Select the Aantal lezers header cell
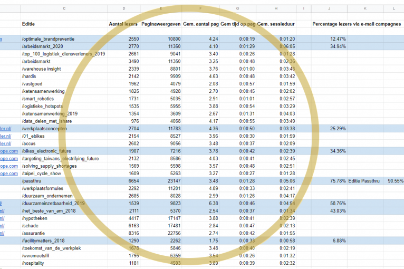The image size is (404, 269). [x=124, y=24]
